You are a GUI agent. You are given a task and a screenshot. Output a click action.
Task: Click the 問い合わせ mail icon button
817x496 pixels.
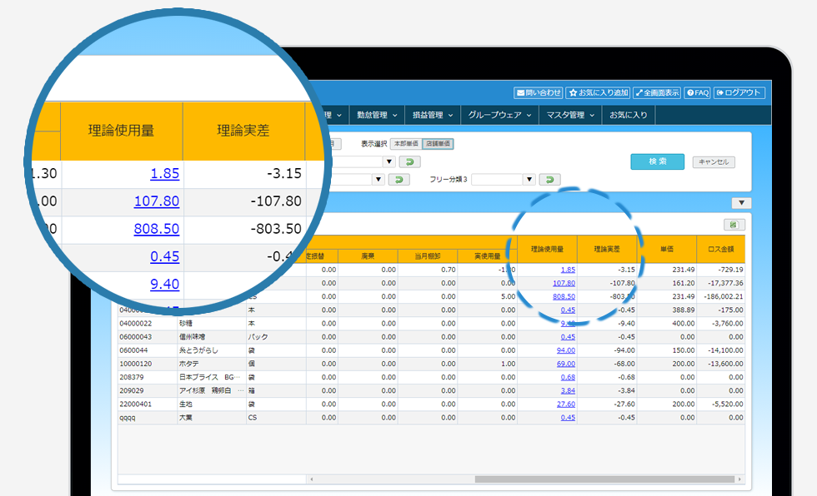[539, 92]
